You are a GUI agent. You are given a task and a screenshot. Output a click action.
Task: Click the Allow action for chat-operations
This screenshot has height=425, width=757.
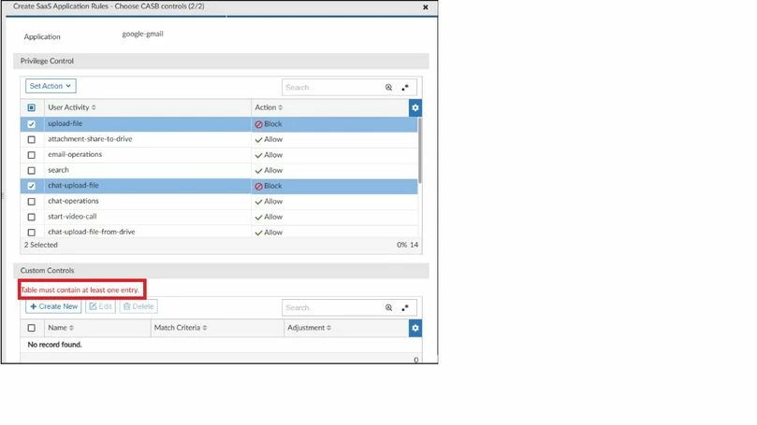[269, 201]
